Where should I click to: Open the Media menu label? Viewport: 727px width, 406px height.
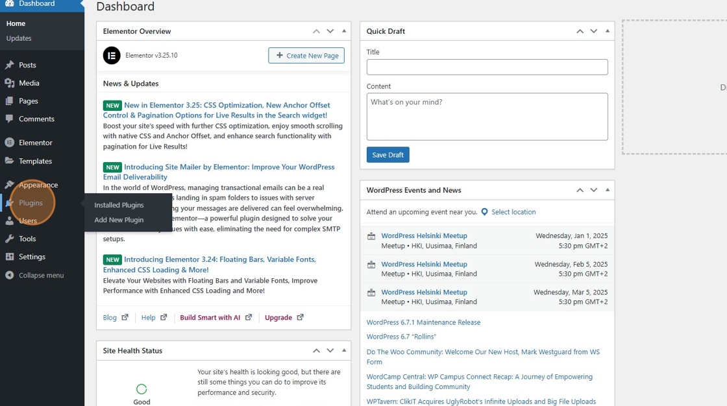point(29,83)
